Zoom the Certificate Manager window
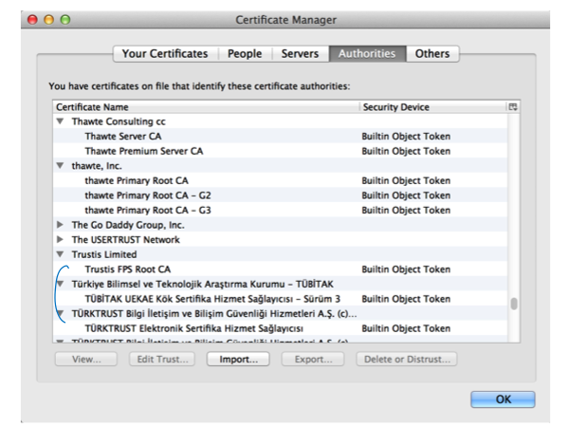569x427 pixels. click(65, 20)
